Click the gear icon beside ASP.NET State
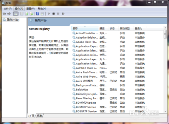 pos(74,68)
